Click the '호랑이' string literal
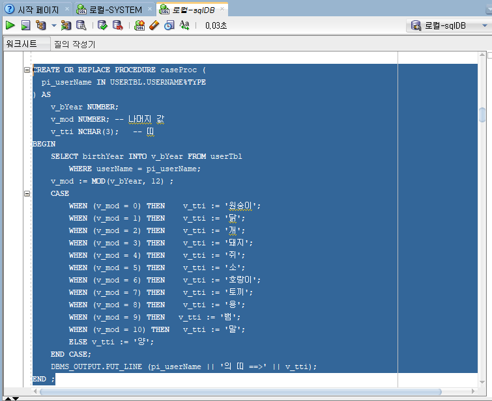Viewport: 492px width, 401px height. tap(240, 280)
